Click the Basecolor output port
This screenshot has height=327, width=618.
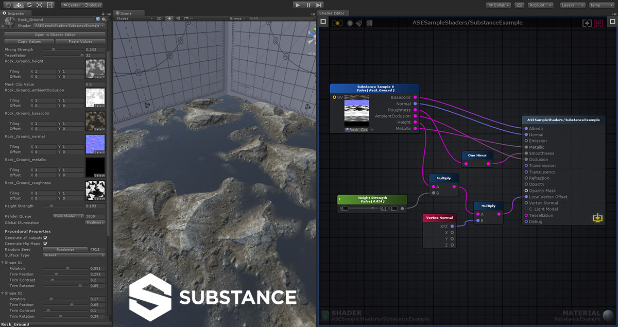415,97
